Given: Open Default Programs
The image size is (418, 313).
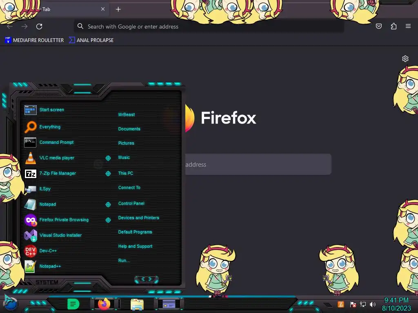Looking at the screenshot, I should tap(135, 232).
